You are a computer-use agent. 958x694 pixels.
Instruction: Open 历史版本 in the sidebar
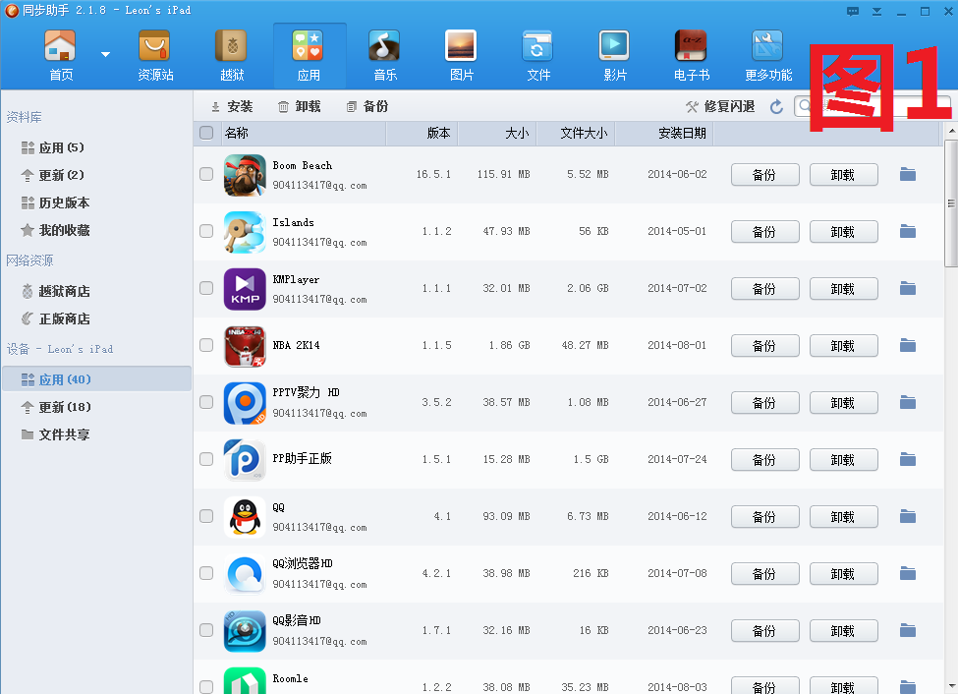click(x=55, y=203)
